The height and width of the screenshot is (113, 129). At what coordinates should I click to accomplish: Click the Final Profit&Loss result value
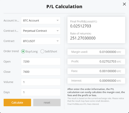click(81, 26)
